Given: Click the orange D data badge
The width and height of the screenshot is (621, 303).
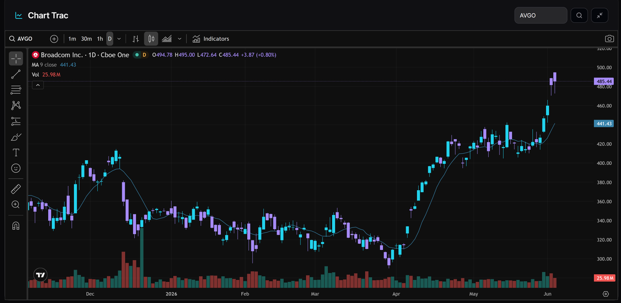Looking at the screenshot, I should coord(144,55).
